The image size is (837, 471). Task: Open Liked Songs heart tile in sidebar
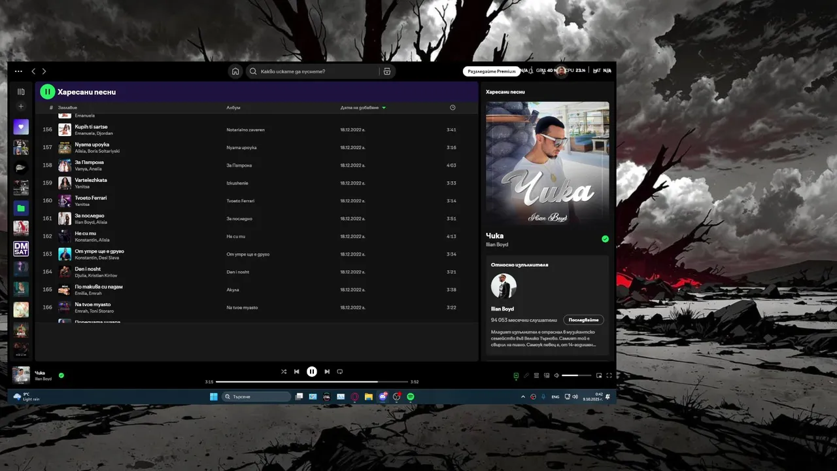pos(21,127)
